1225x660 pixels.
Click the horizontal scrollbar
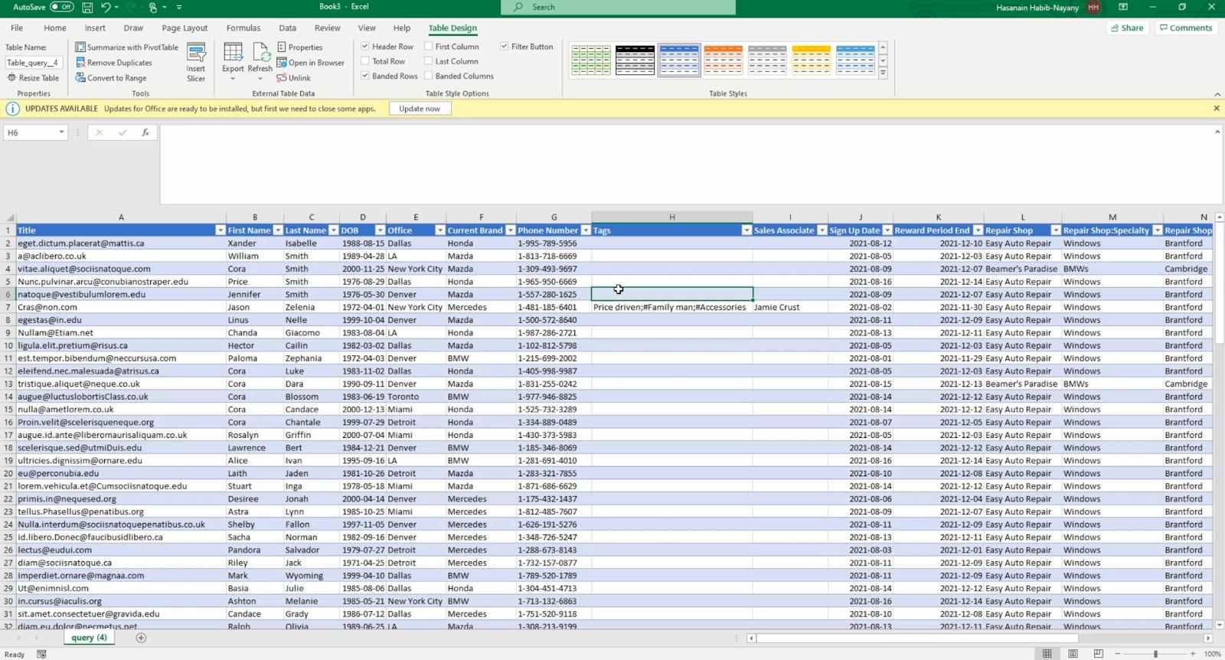(x=917, y=638)
